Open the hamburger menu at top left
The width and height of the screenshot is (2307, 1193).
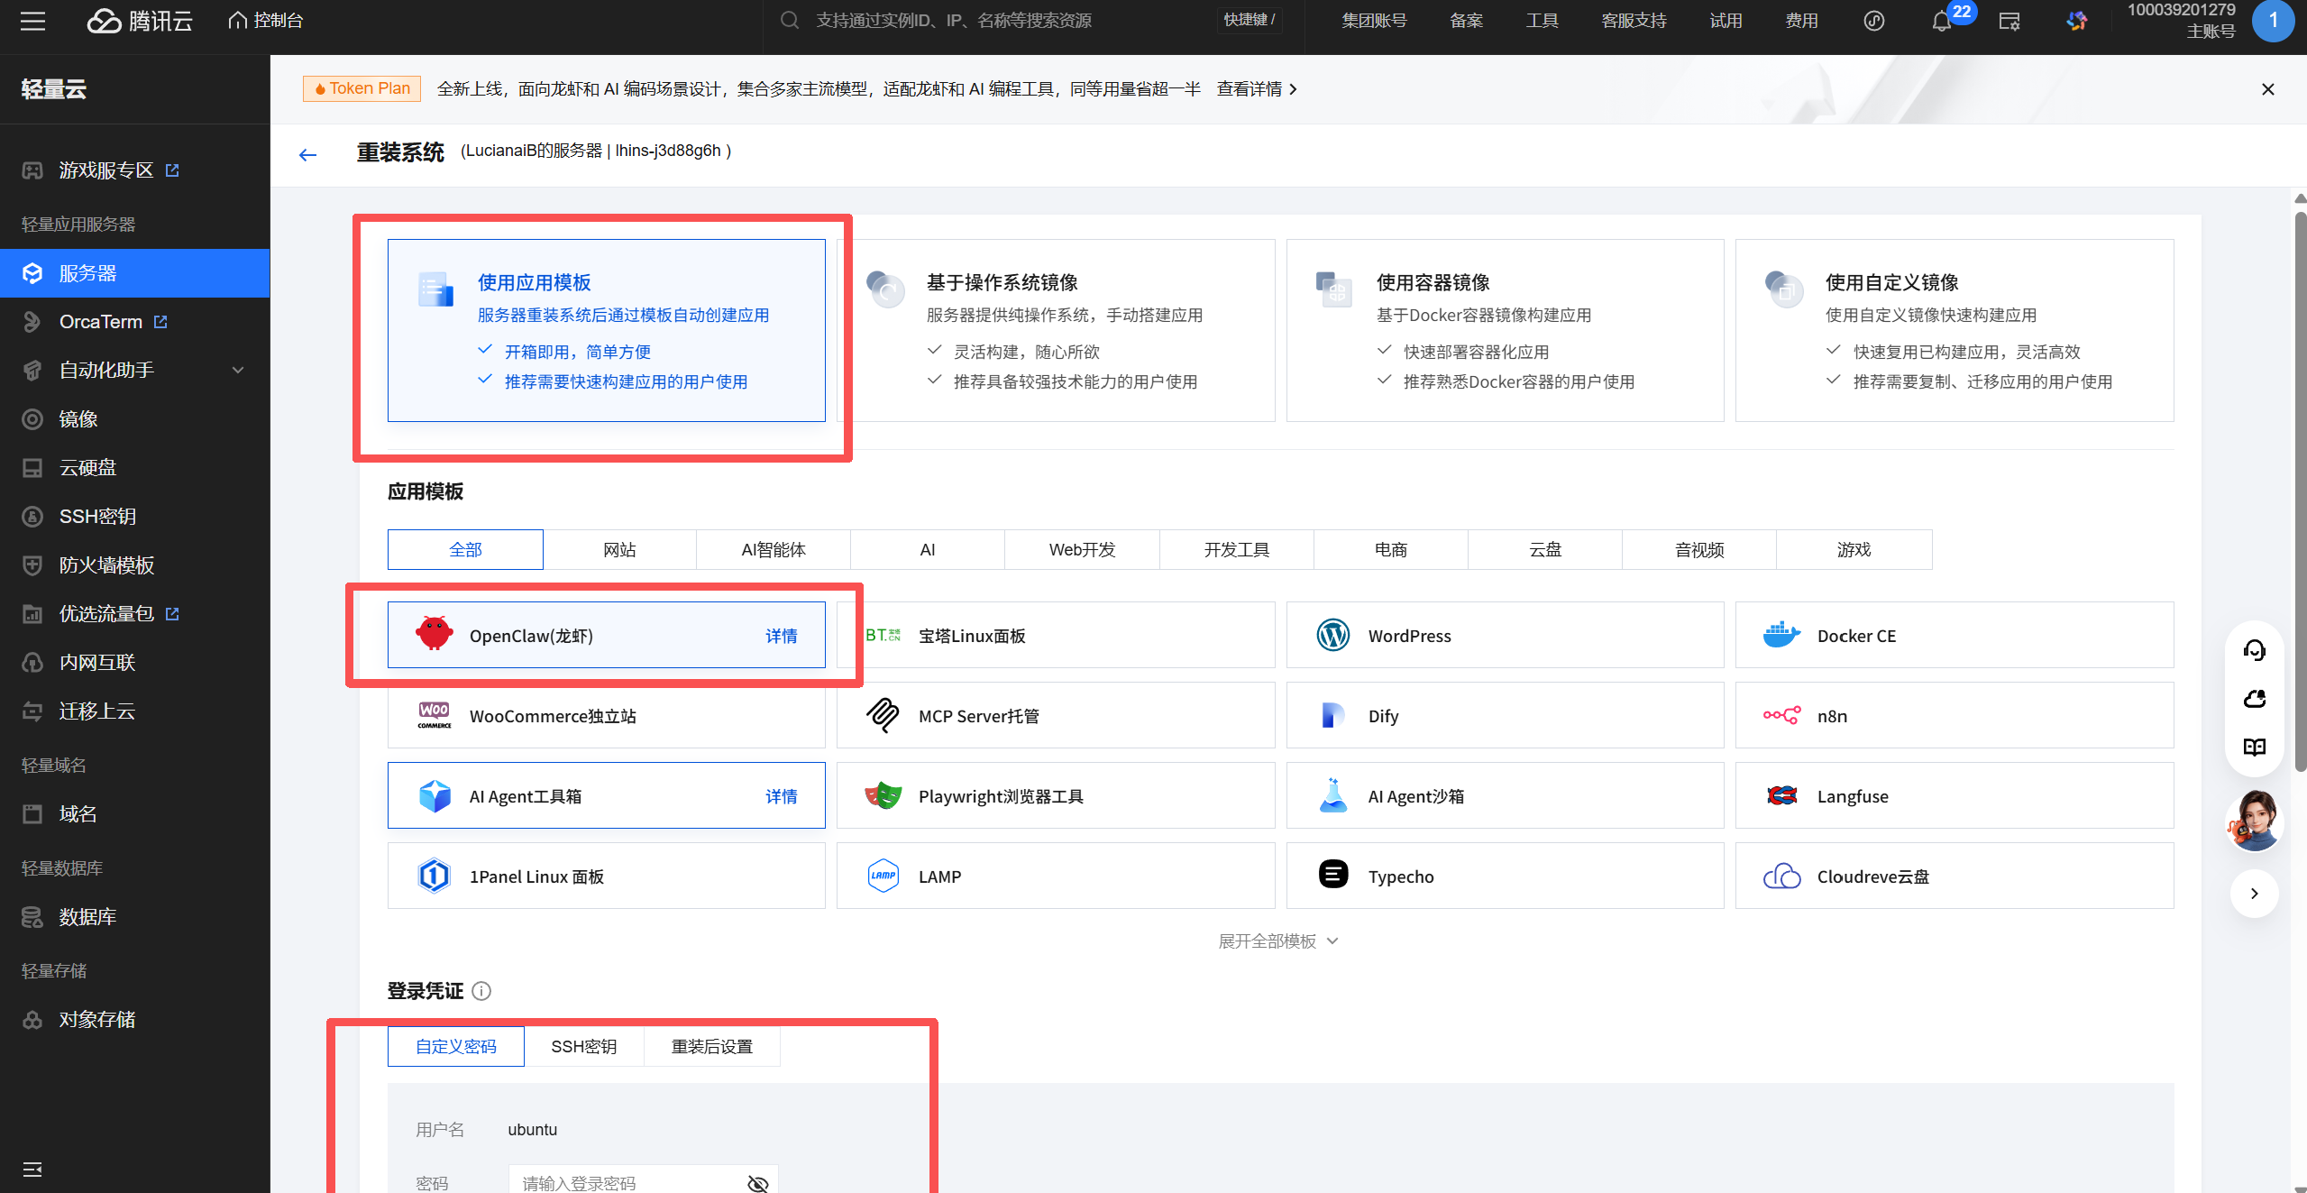point(32,21)
